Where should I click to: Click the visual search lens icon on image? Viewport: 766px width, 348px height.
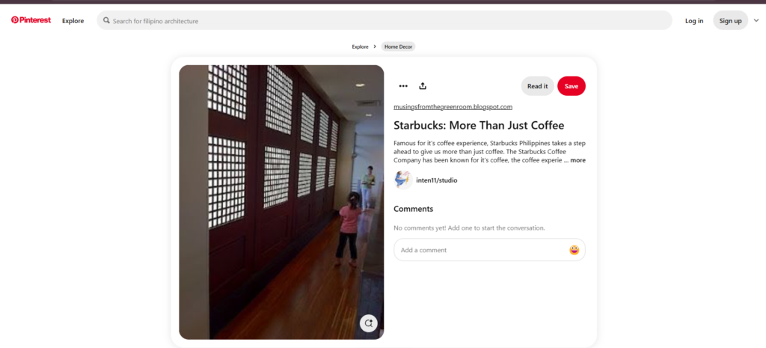click(x=368, y=323)
